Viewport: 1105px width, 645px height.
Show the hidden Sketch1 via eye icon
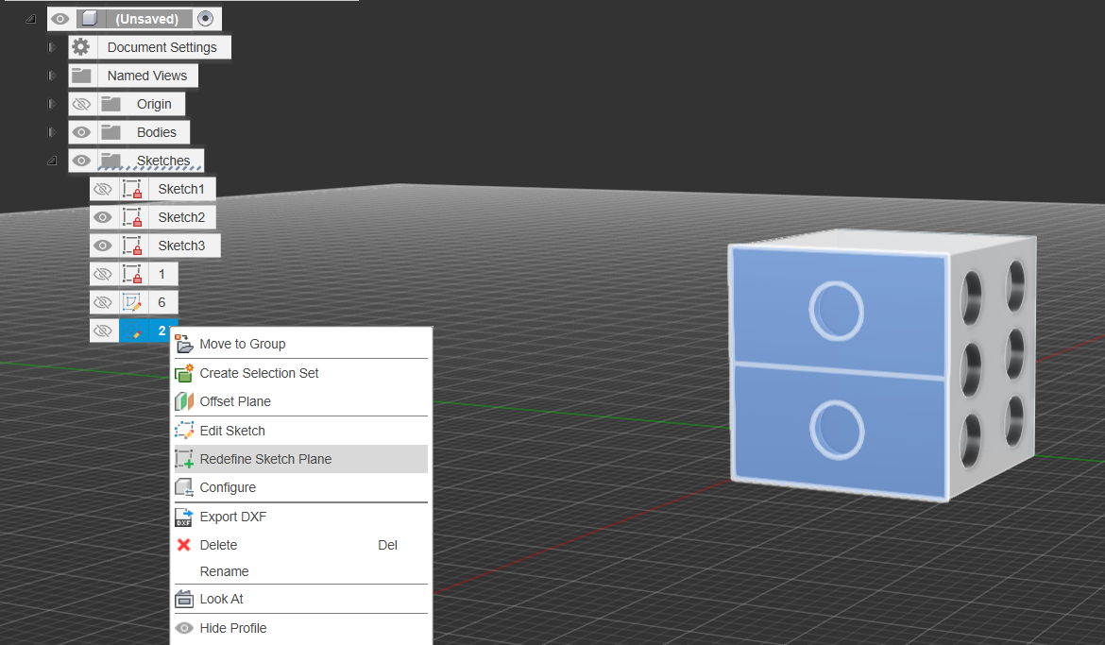pos(104,189)
